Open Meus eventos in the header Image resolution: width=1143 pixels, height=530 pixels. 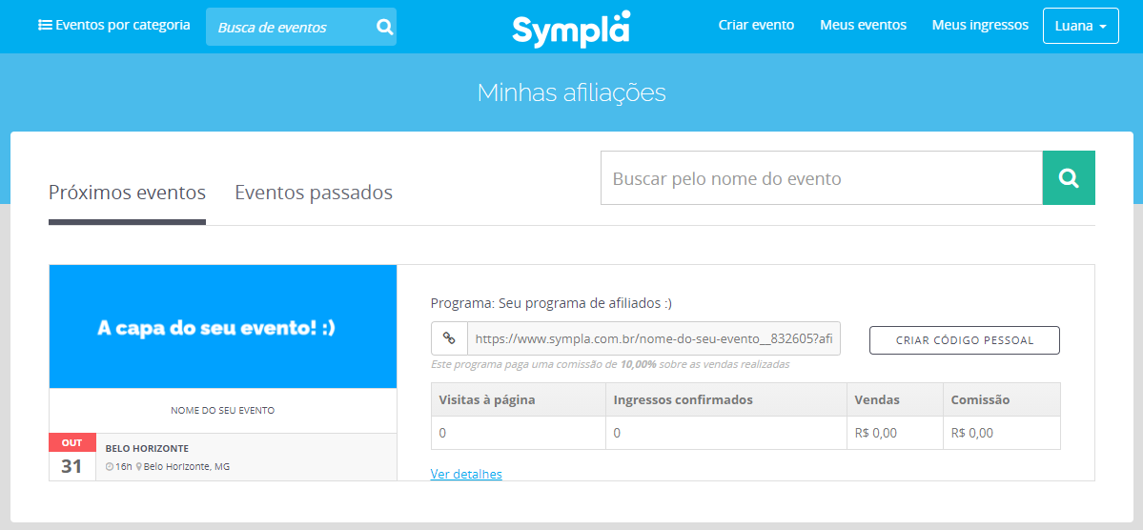pyautogui.click(x=863, y=26)
